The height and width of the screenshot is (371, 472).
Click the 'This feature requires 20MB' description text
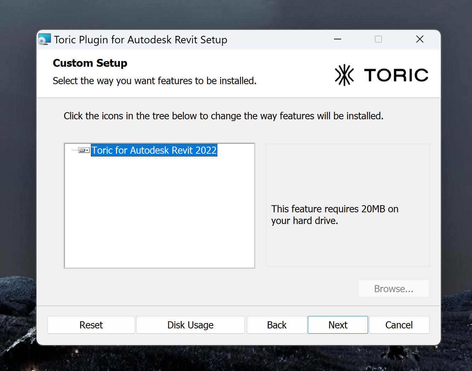pyautogui.click(x=335, y=214)
